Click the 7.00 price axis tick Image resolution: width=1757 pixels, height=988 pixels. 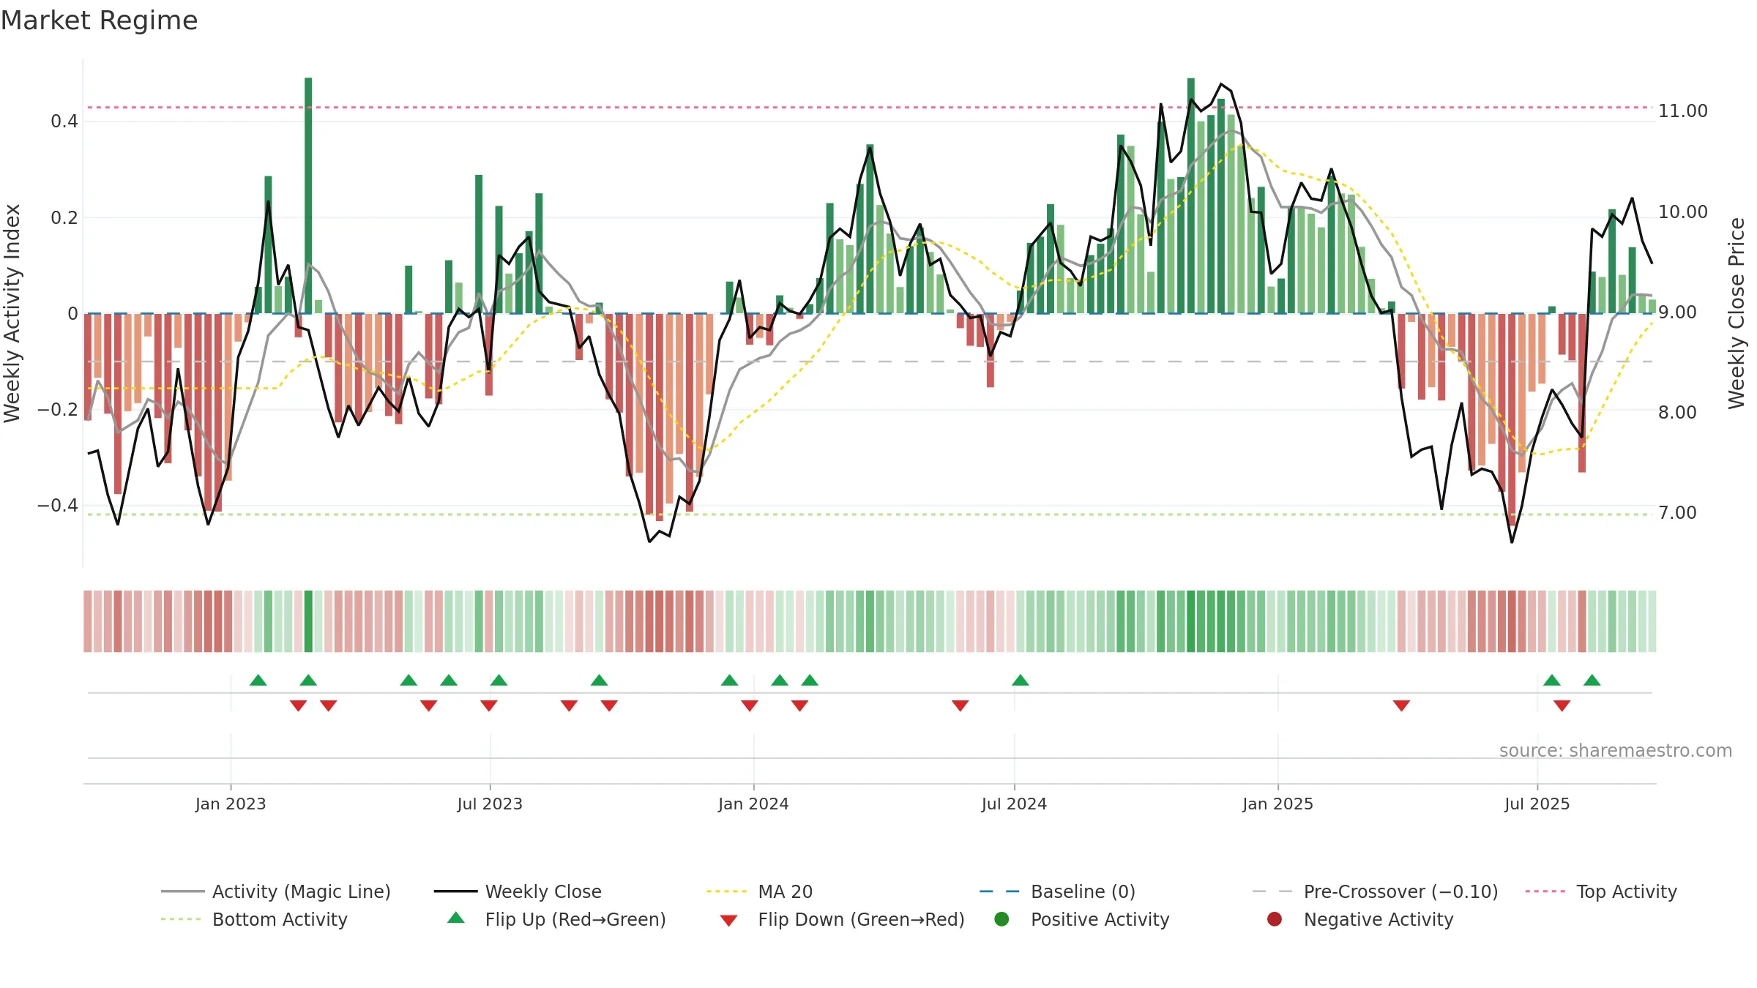(x=1677, y=513)
